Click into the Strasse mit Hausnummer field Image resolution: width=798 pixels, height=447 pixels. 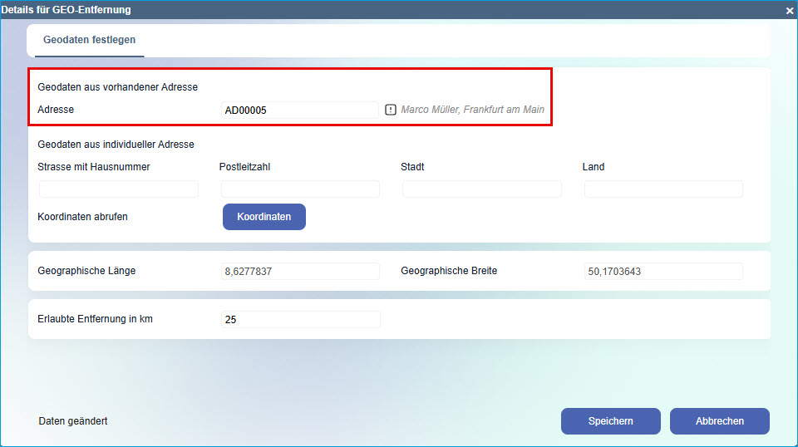[x=119, y=189]
